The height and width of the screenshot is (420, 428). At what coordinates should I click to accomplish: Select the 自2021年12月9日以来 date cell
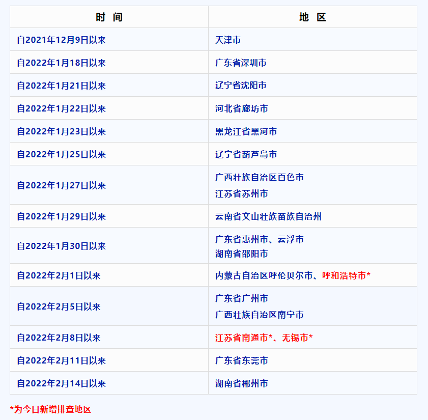(109, 40)
